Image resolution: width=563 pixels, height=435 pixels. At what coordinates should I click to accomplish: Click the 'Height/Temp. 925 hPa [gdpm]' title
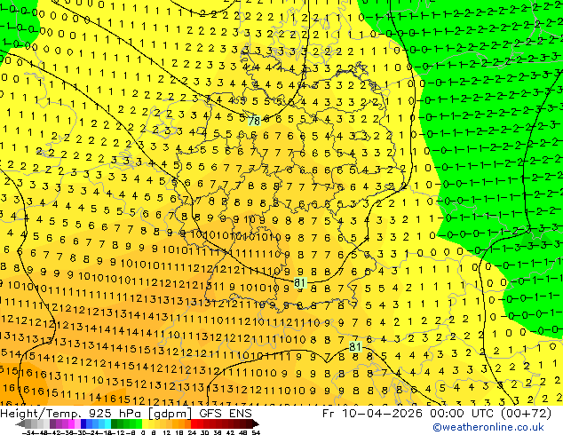click(97, 414)
